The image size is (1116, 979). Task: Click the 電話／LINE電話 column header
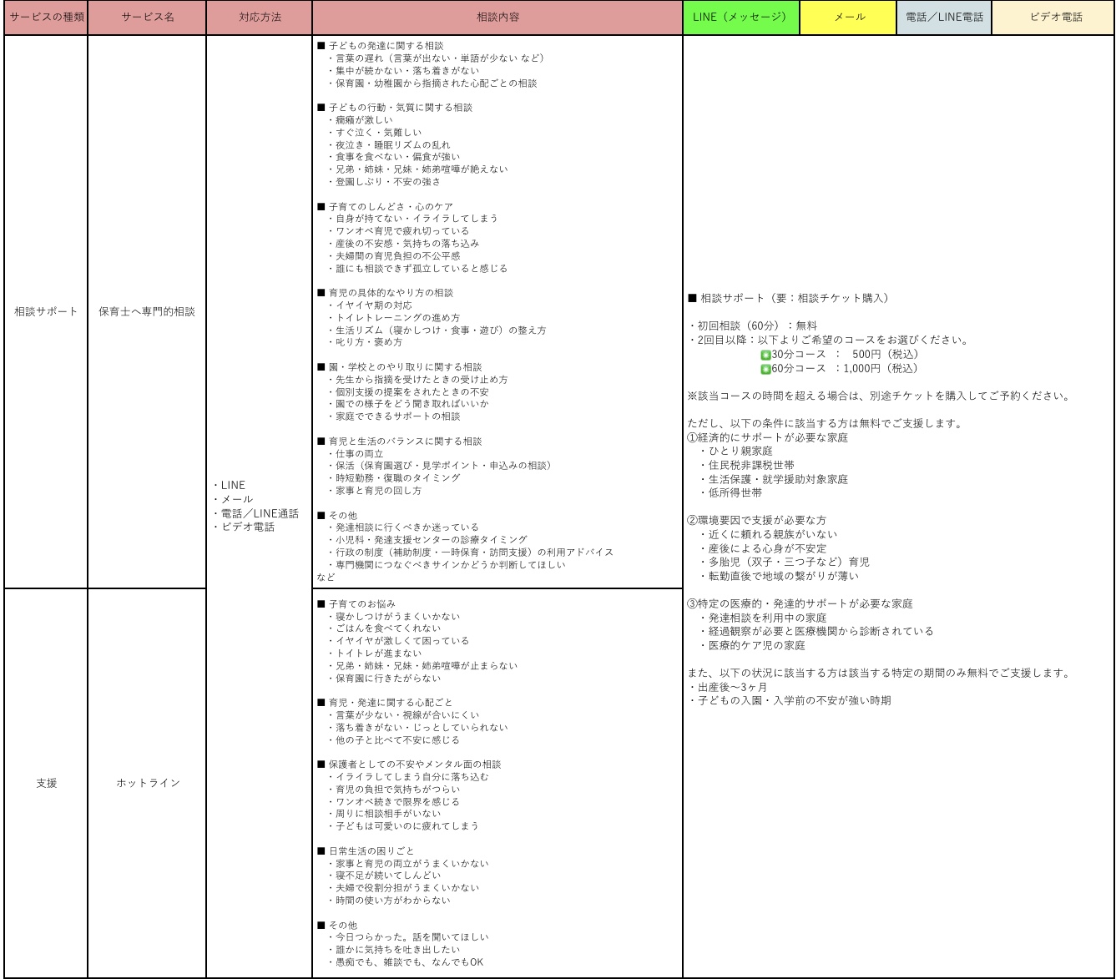click(943, 18)
